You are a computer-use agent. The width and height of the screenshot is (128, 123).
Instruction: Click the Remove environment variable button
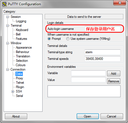click(x=114, y=81)
